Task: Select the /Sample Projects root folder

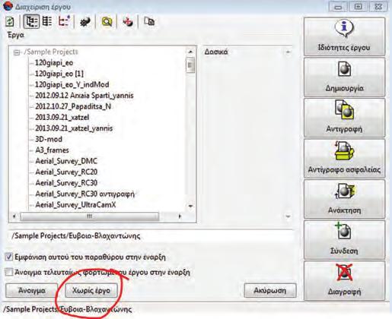Action: pyautogui.click(x=51, y=52)
